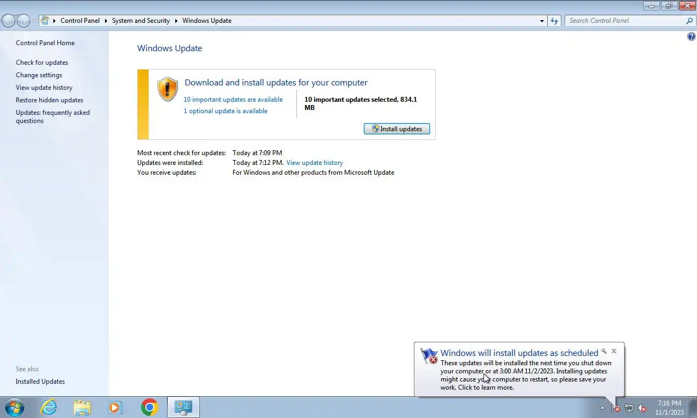Click the See also label

click(27, 369)
